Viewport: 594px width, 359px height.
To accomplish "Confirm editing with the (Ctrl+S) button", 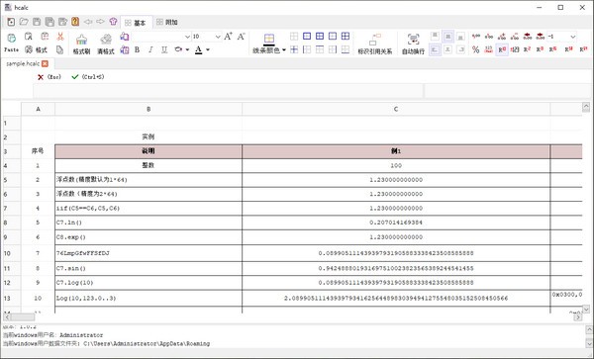I will (88, 77).
